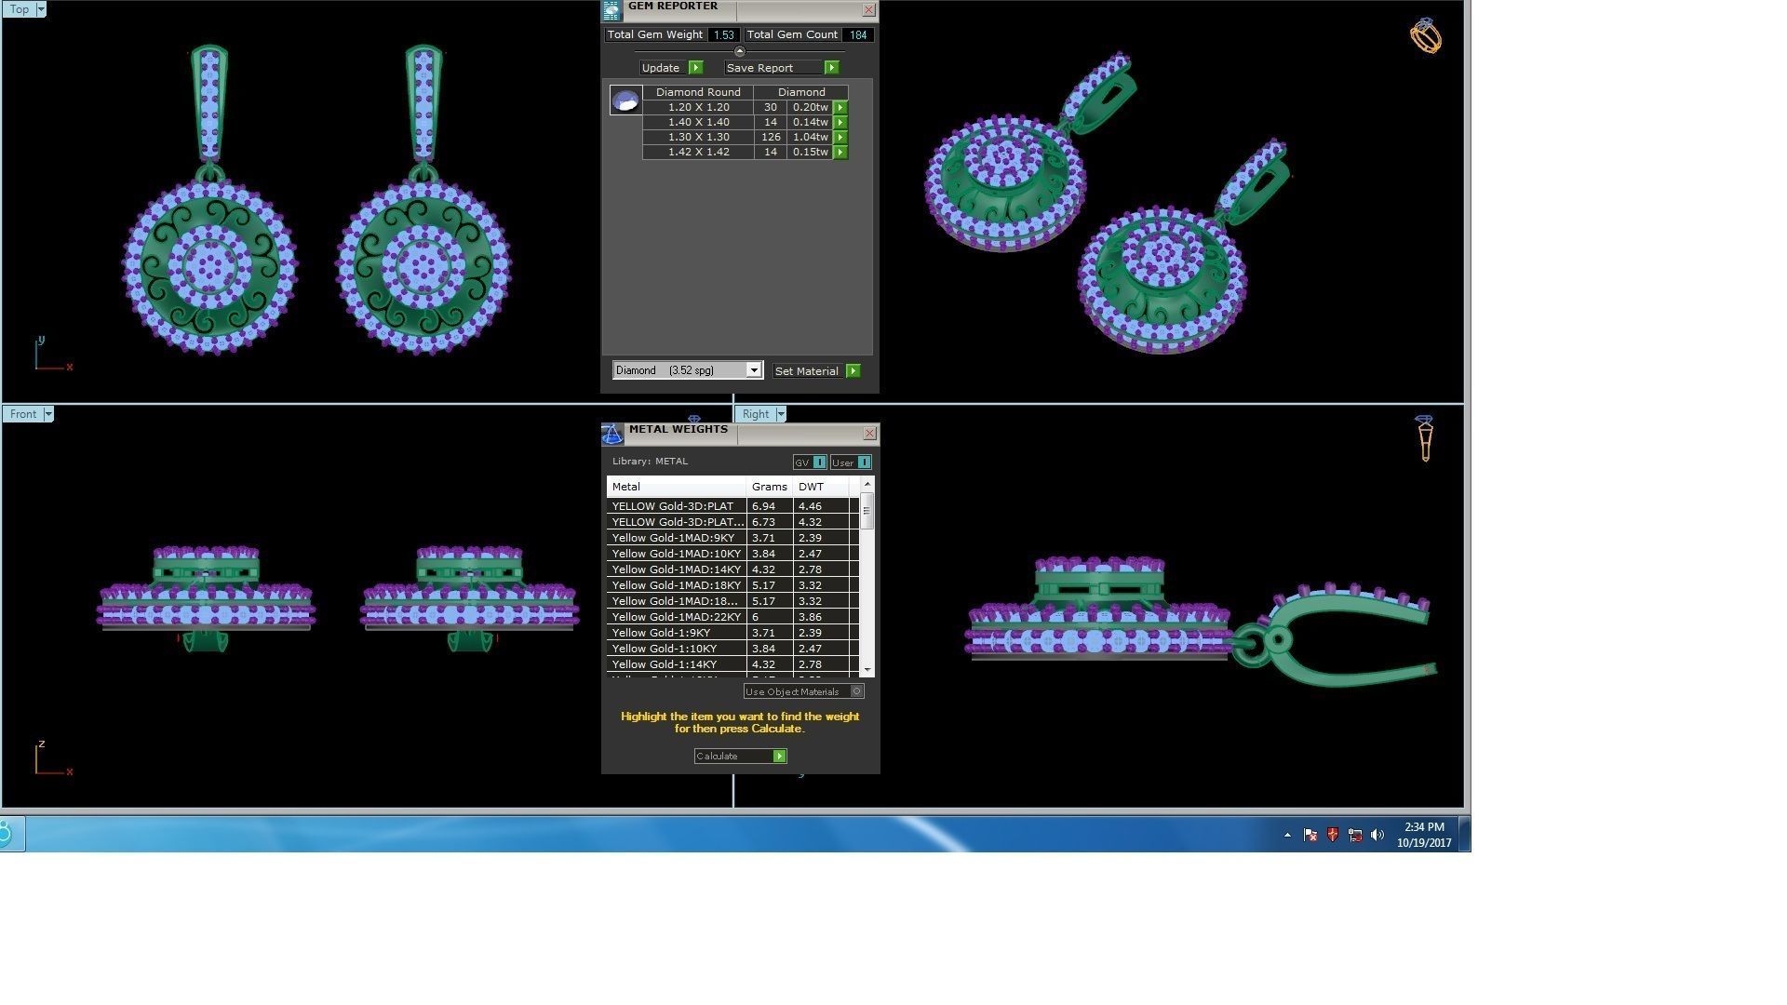The image size is (1787, 1005).
Task: Enable Use Object Materials option
Action: point(857,691)
